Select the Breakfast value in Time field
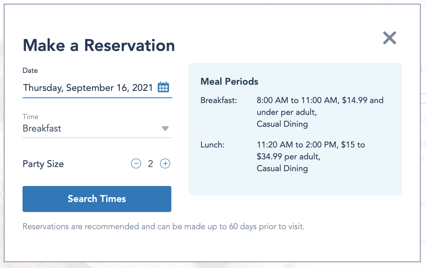 click(42, 129)
